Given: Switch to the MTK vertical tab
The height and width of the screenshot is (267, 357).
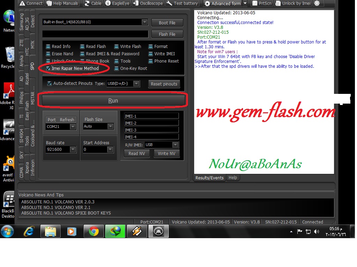Looking at the screenshot, I should pyautogui.click(x=32, y=44).
